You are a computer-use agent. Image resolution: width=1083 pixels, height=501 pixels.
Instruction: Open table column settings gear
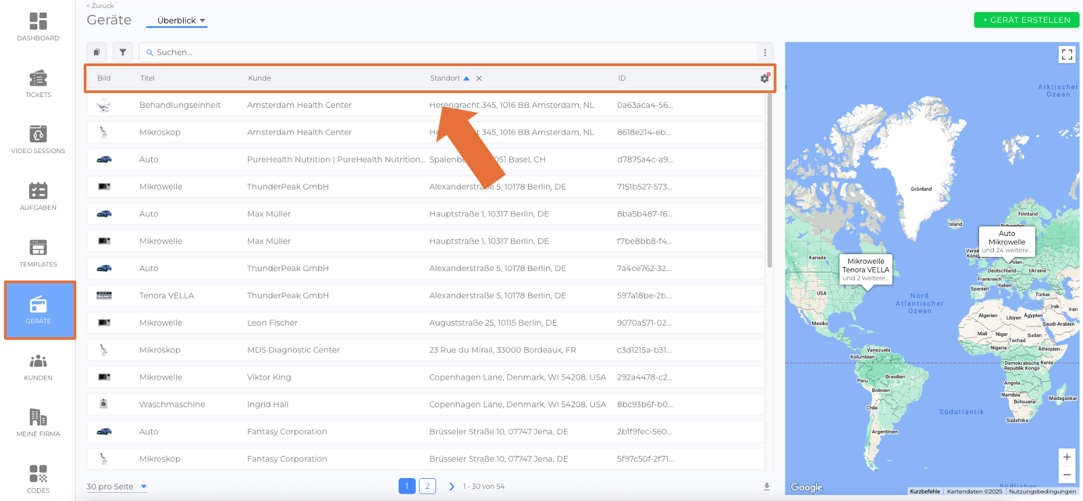[764, 78]
